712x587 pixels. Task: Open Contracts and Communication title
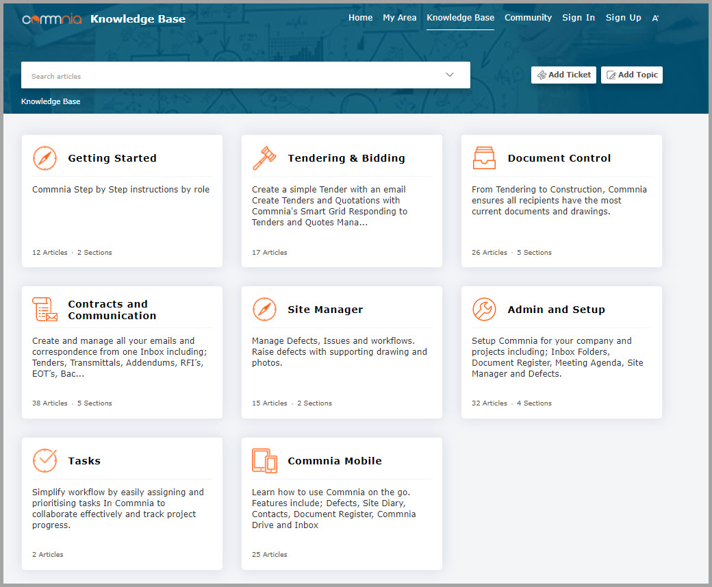click(112, 310)
